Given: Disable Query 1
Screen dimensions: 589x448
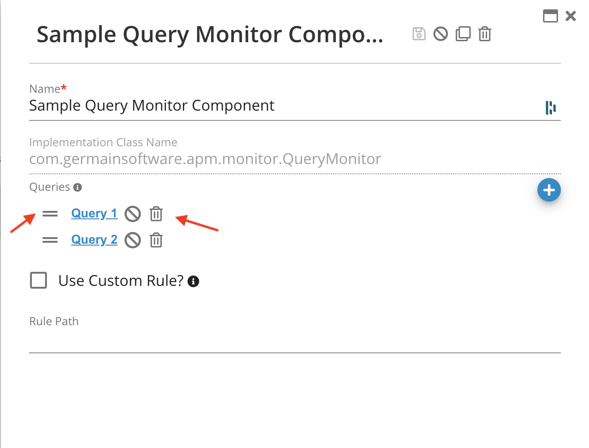Looking at the screenshot, I should [133, 214].
